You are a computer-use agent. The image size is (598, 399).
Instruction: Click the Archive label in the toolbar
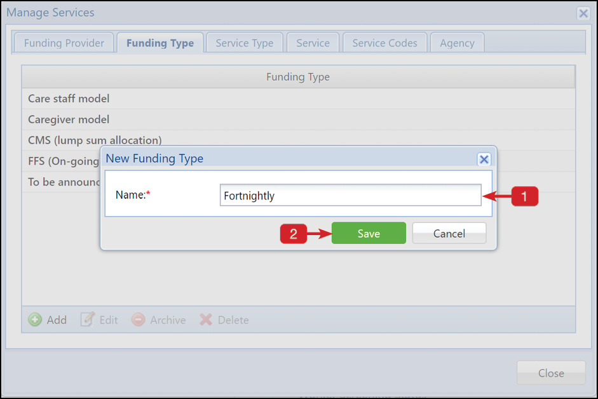(x=168, y=320)
